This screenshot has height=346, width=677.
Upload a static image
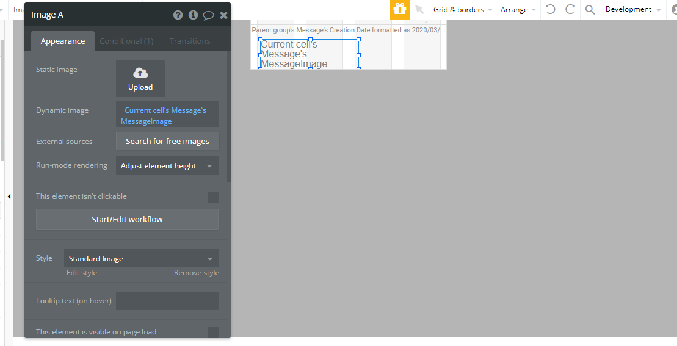[140, 79]
